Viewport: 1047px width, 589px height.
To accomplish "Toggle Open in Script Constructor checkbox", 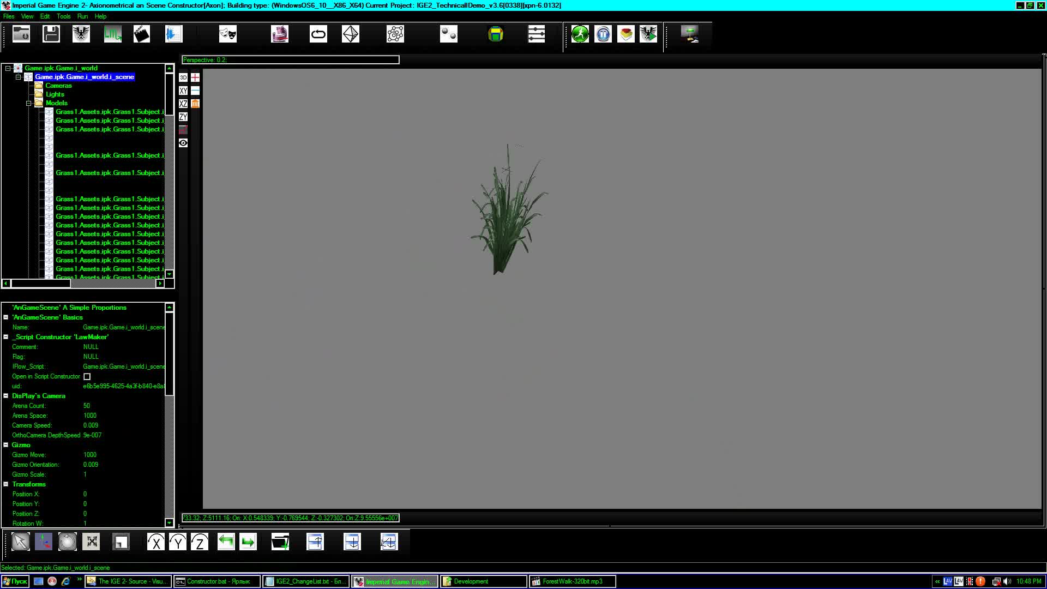I will 87,377.
